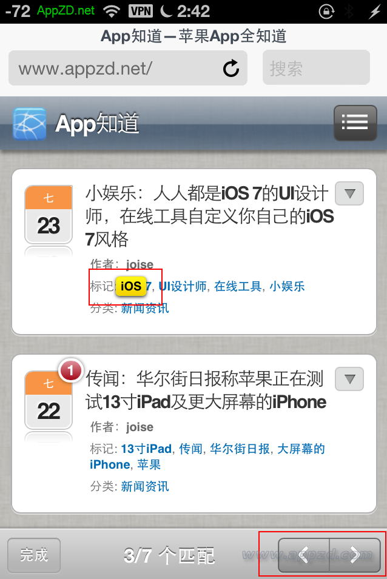Open the 13寸iPad tag link
This screenshot has width=387, height=579.
[x=146, y=449]
